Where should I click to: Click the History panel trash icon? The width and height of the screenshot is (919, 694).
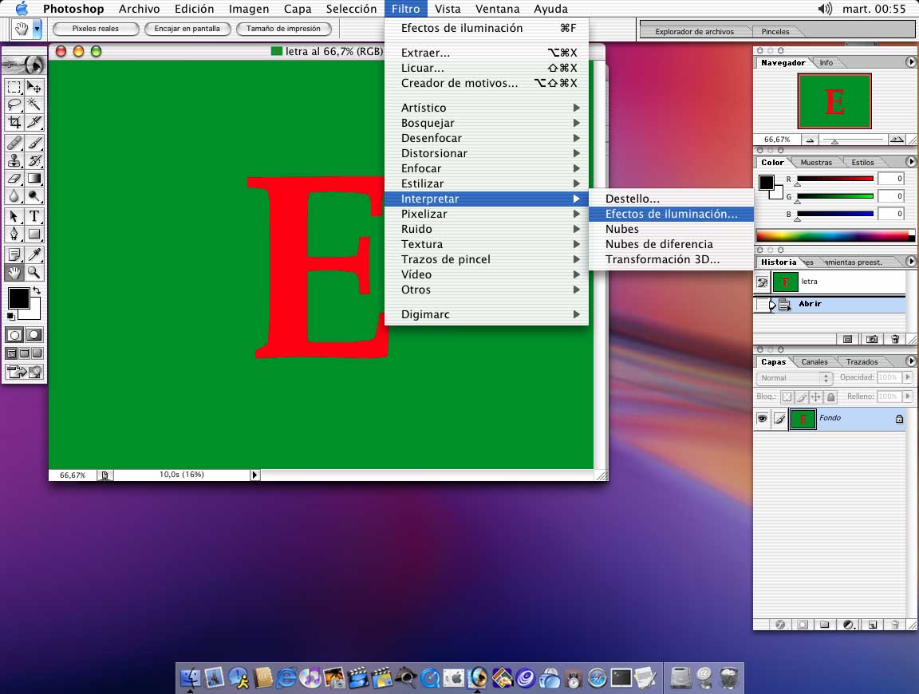click(895, 339)
